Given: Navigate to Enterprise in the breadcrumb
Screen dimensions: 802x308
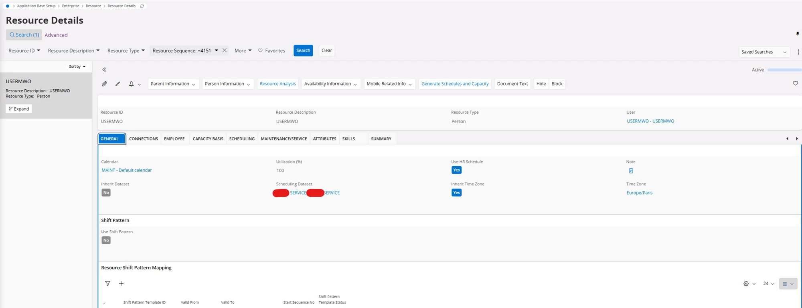Looking at the screenshot, I should coord(71,6).
